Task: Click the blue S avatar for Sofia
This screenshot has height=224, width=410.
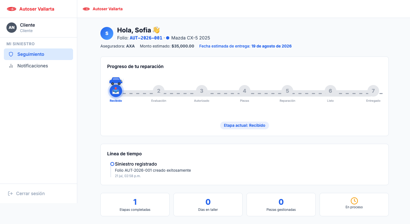Action: 107,33
